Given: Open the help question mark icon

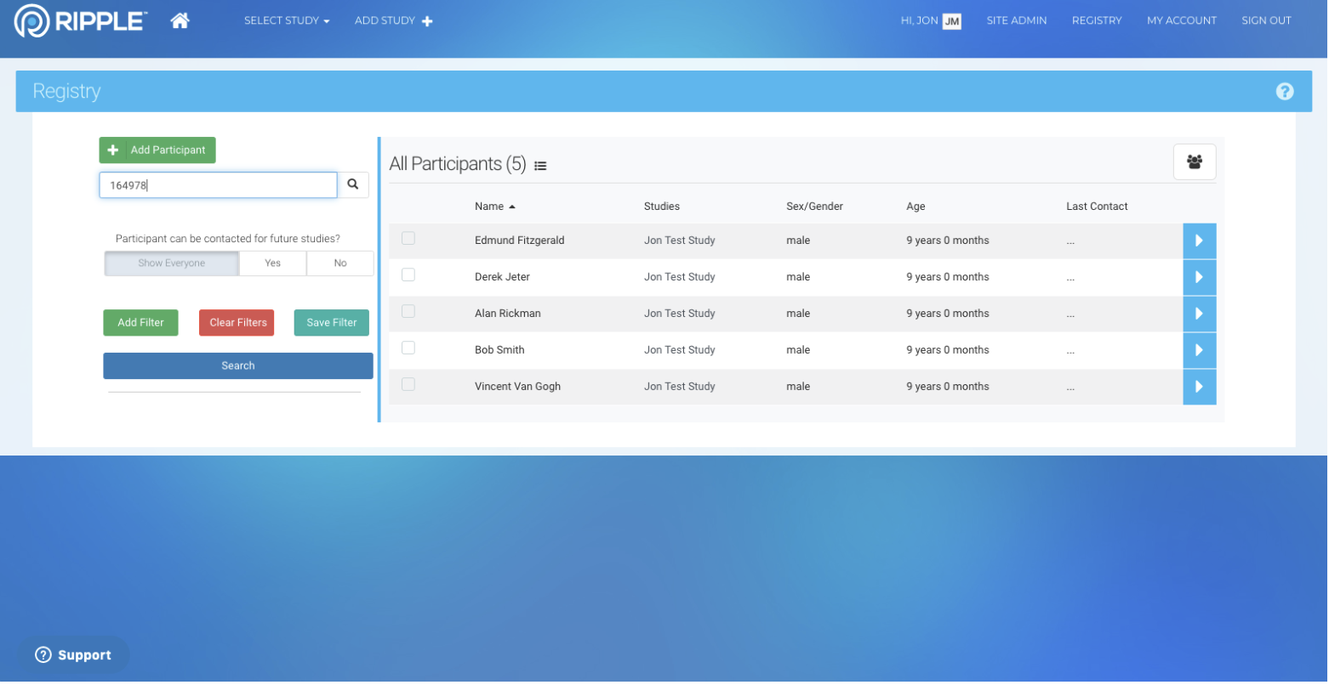Looking at the screenshot, I should tap(1285, 91).
